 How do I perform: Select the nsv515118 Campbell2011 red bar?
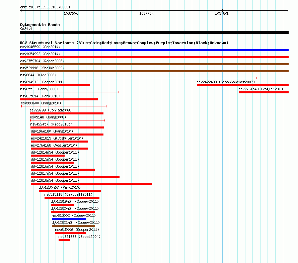pyautogui.click(x=72, y=198)
